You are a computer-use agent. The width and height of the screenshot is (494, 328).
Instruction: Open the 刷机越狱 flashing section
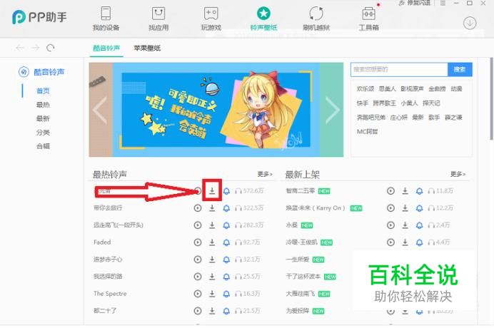pyautogui.click(x=316, y=19)
